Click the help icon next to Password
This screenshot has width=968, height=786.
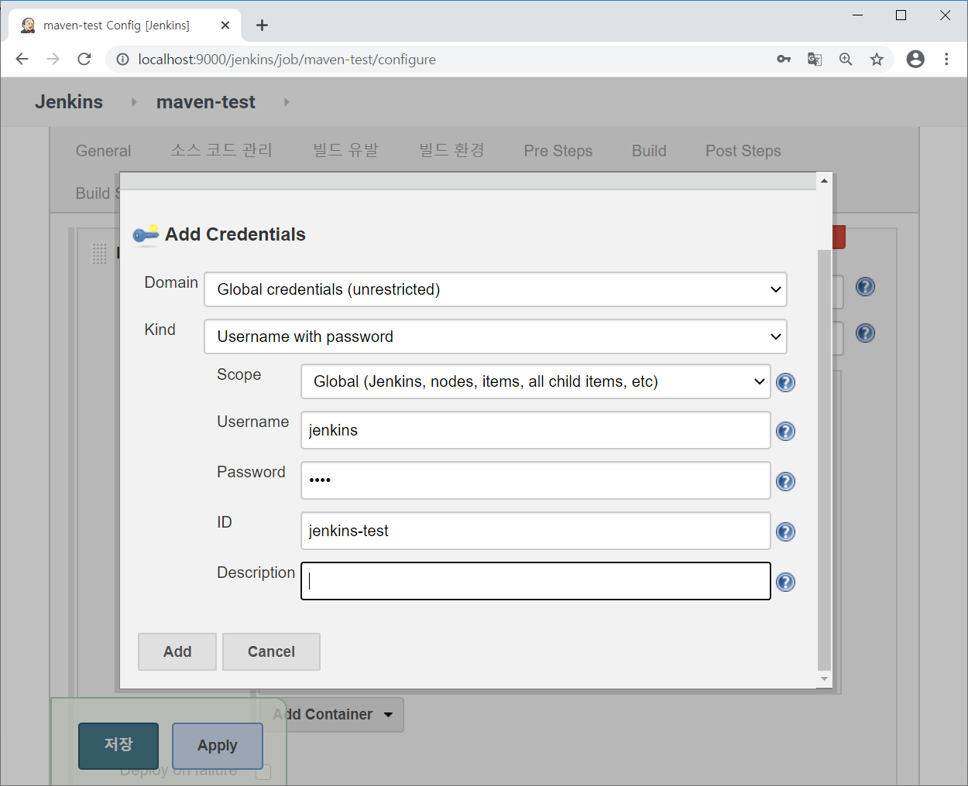pyautogui.click(x=785, y=481)
